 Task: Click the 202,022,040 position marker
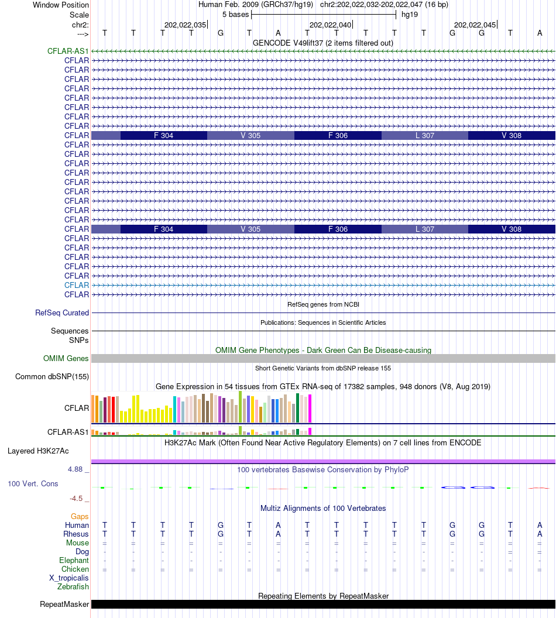(x=330, y=25)
